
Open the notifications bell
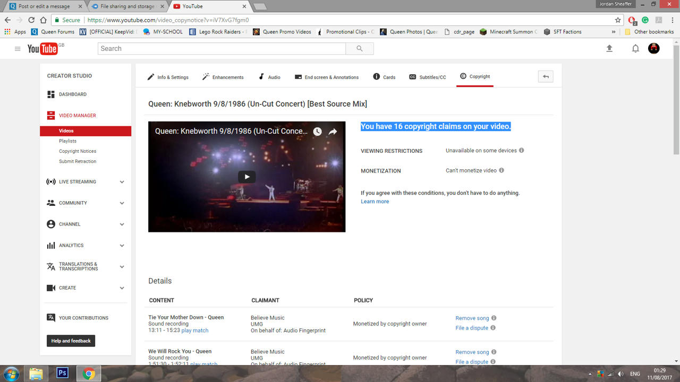[x=635, y=48]
